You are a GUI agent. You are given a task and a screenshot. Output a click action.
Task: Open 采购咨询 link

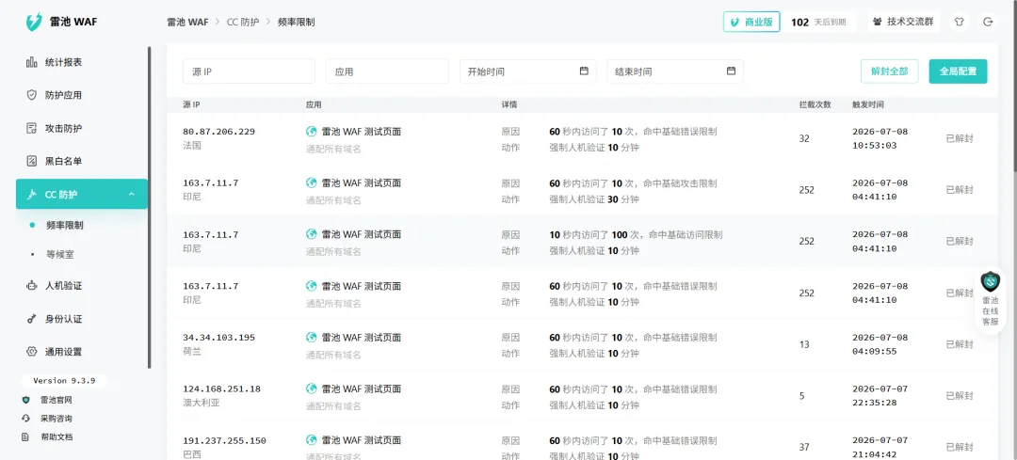[x=56, y=419]
